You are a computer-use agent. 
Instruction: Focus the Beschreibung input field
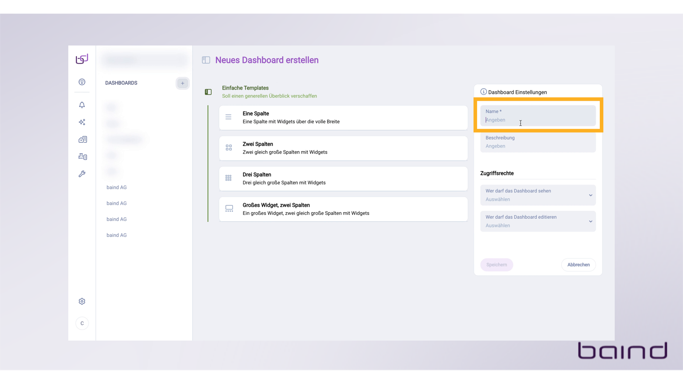[538, 143]
